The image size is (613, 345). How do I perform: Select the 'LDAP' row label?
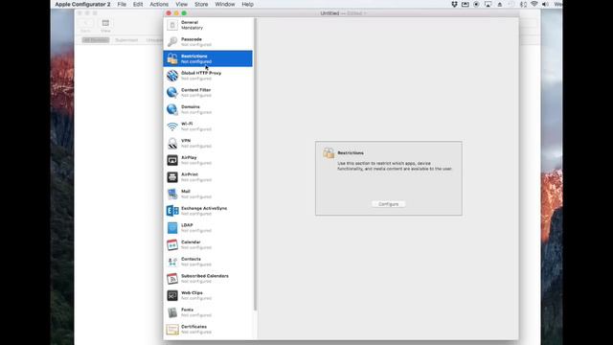(x=187, y=225)
